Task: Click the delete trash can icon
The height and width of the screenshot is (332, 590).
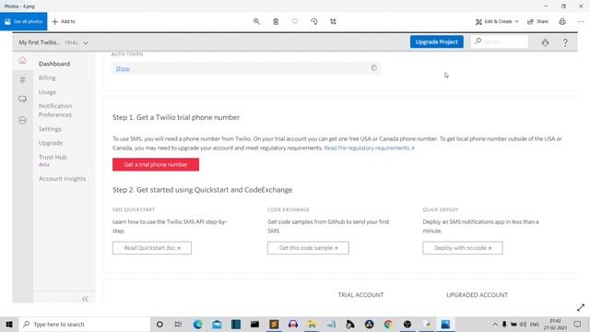Action: pos(276,21)
